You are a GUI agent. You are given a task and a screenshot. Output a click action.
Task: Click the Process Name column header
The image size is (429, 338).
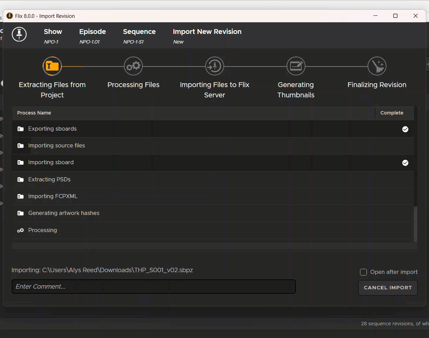(34, 113)
